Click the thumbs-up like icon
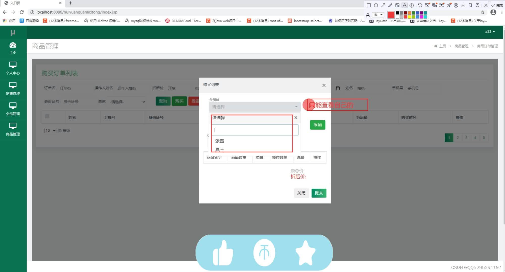 [x=223, y=253]
